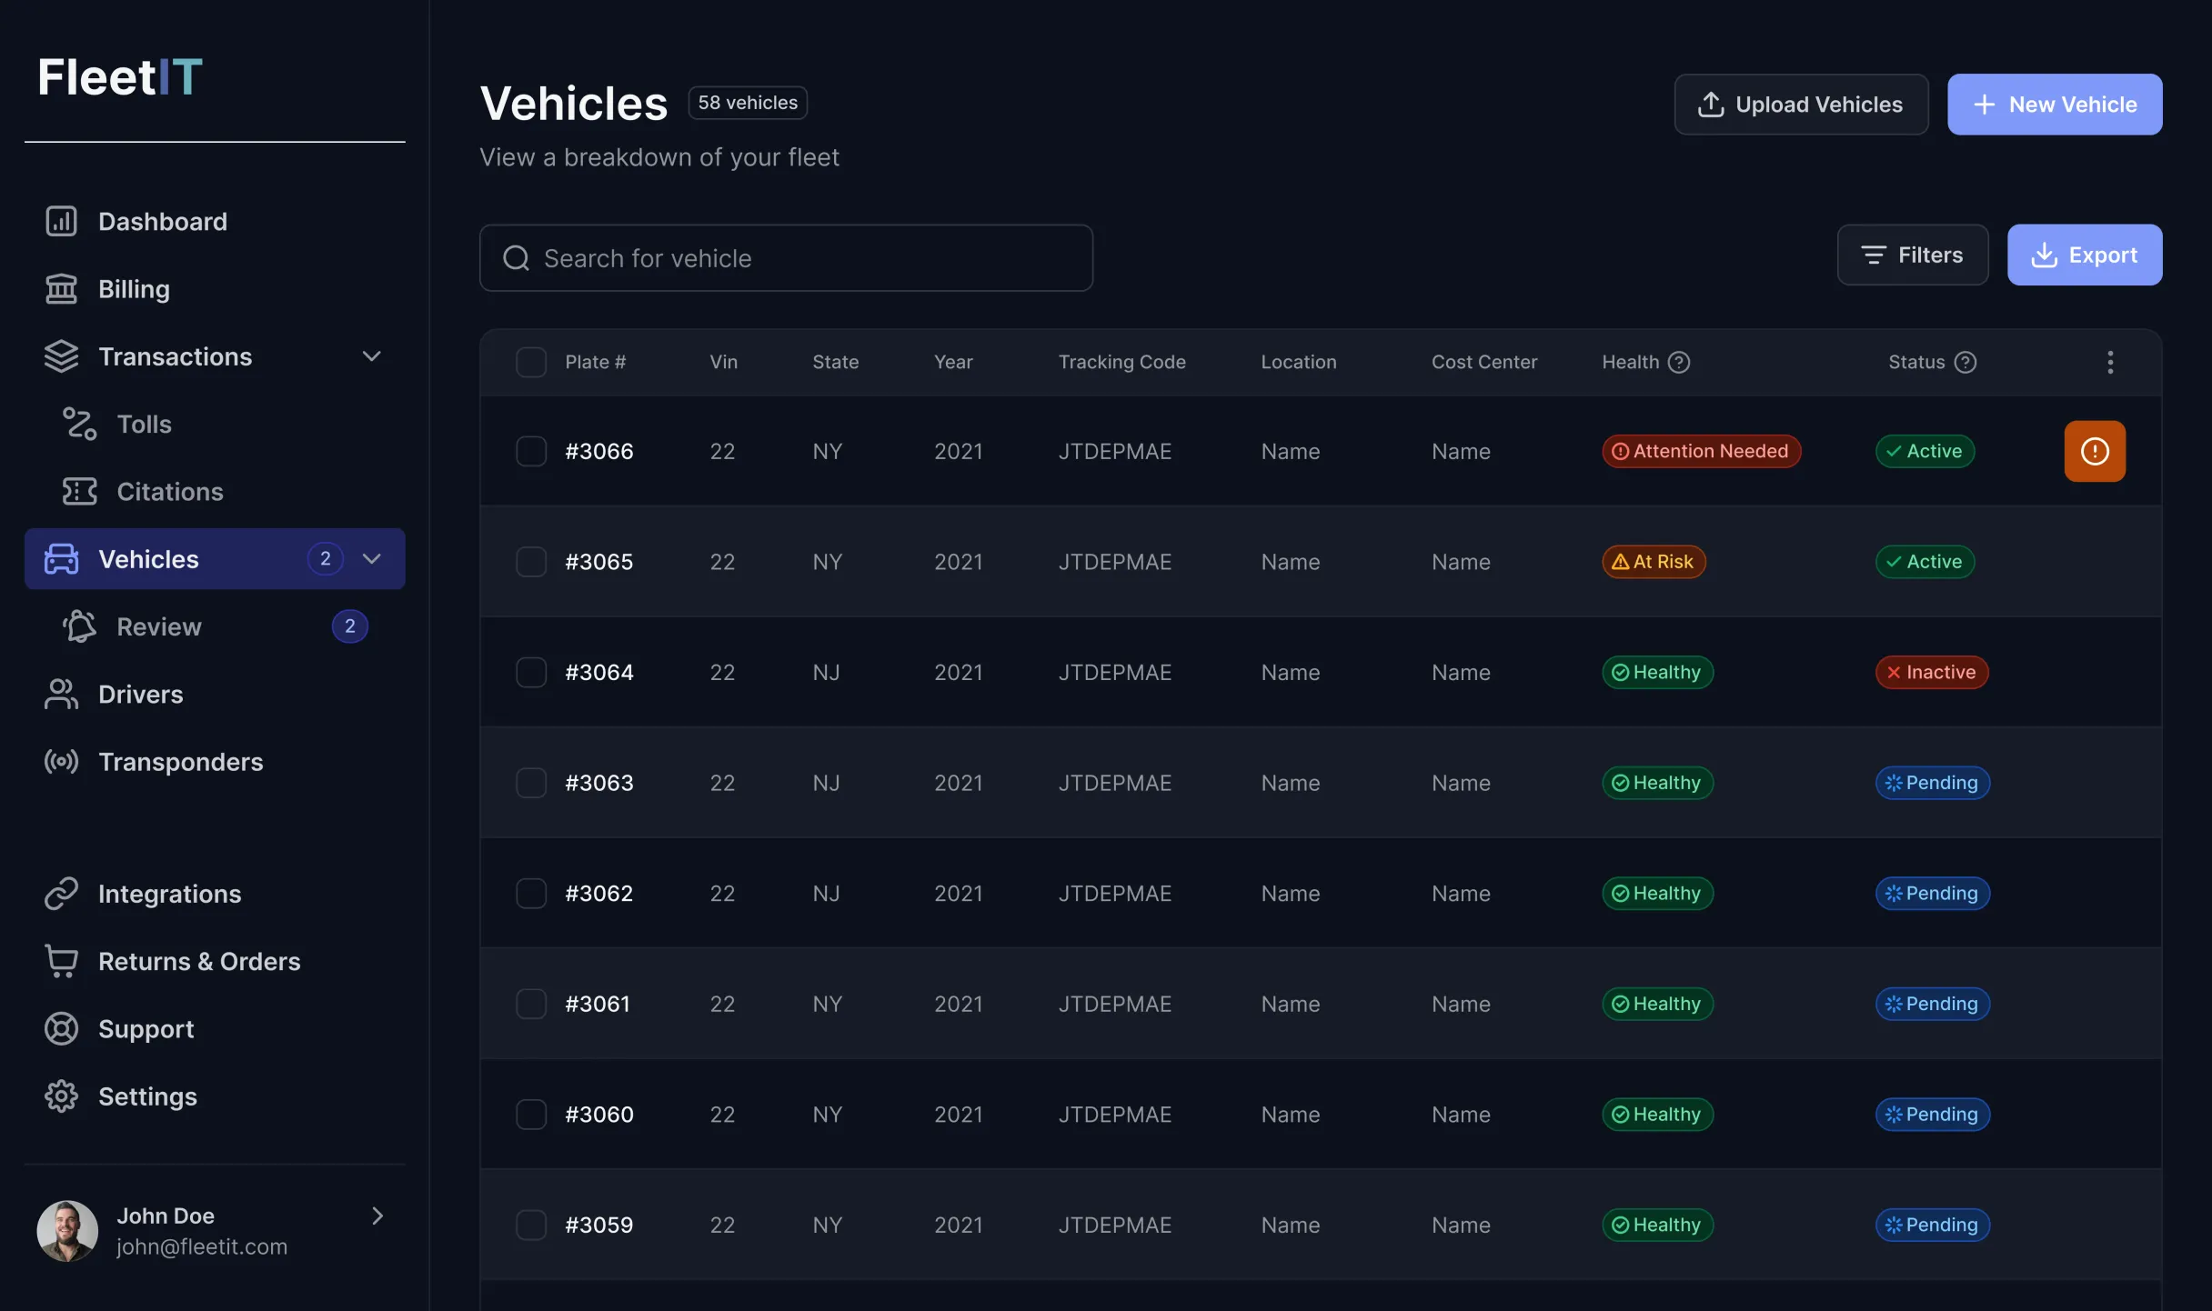Click the filter lines icon in Filters

coord(1874,255)
